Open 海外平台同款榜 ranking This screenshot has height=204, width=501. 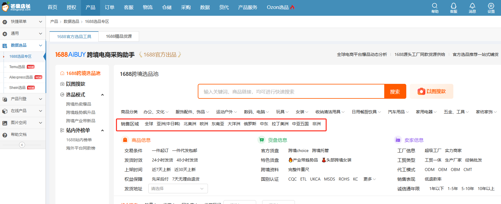[81, 148]
